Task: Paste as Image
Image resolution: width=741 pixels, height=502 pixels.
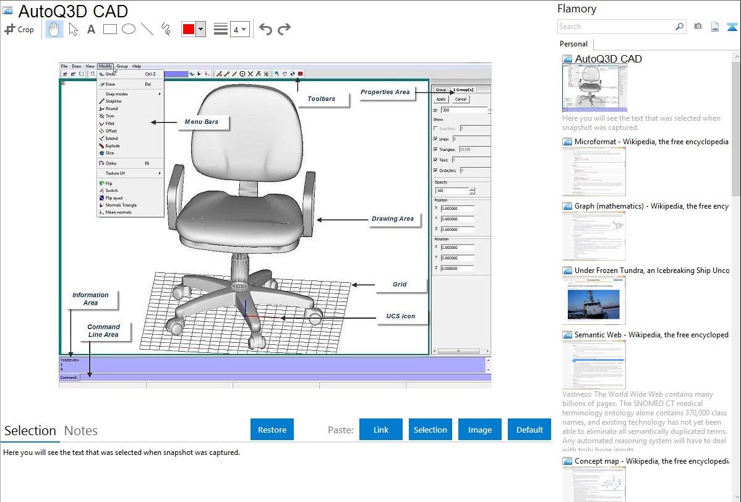Action: click(x=480, y=430)
